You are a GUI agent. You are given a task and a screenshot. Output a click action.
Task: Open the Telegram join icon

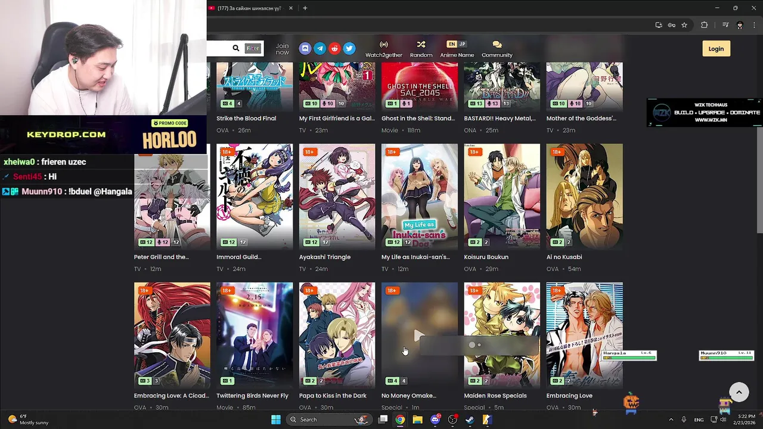320,49
